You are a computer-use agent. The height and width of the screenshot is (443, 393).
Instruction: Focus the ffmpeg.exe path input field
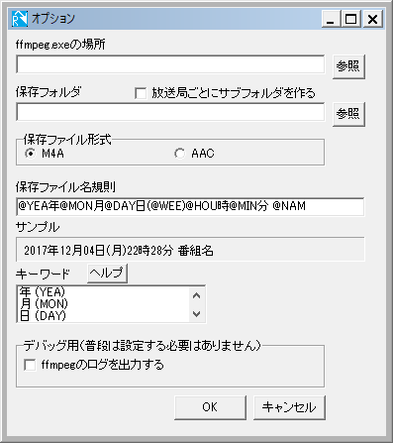tap(170, 64)
